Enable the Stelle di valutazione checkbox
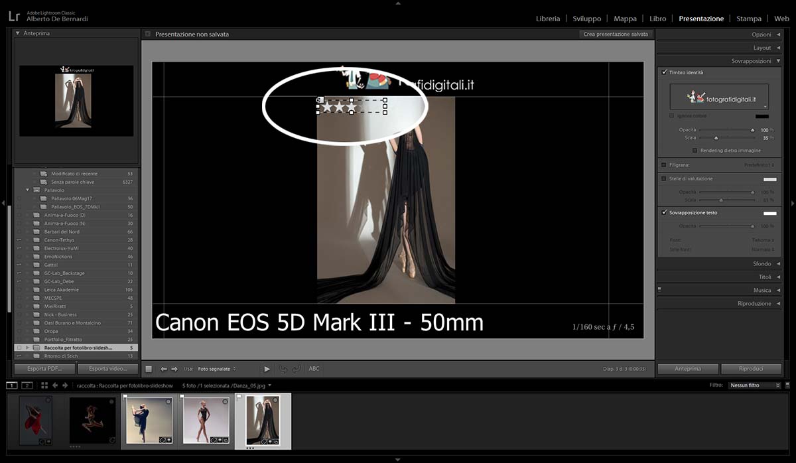The width and height of the screenshot is (796, 463). pyautogui.click(x=664, y=178)
